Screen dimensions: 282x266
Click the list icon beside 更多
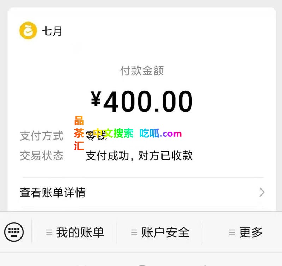pyautogui.click(x=232, y=233)
